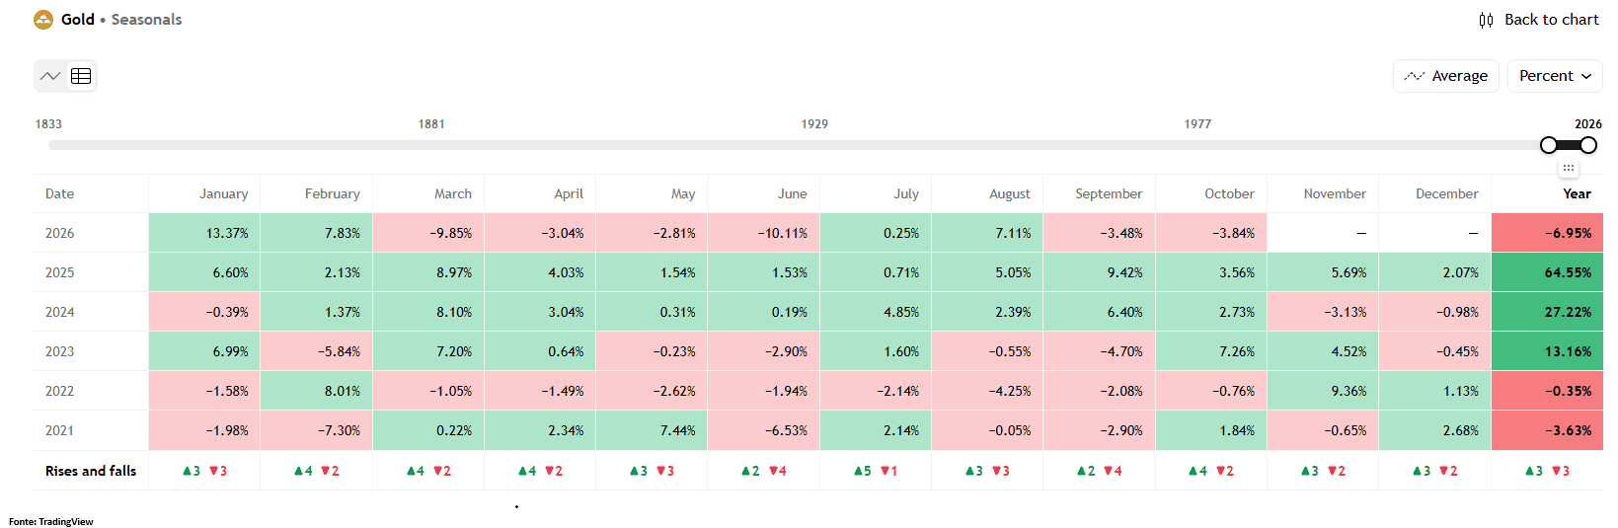Select the 2021 row label
Viewport: 1618px width, 528px height.
pos(59,430)
